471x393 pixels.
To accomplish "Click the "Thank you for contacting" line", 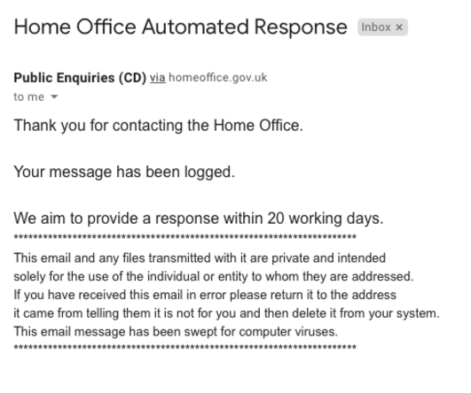I will pos(158,126).
